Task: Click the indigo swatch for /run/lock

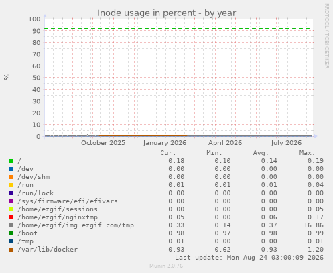Action: [11, 193]
